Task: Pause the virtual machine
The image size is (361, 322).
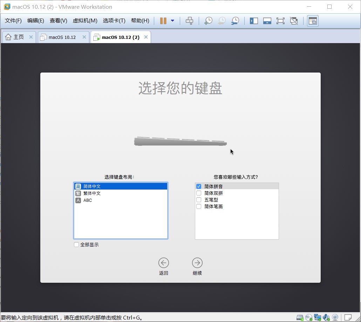Action: click(x=163, y=21)
